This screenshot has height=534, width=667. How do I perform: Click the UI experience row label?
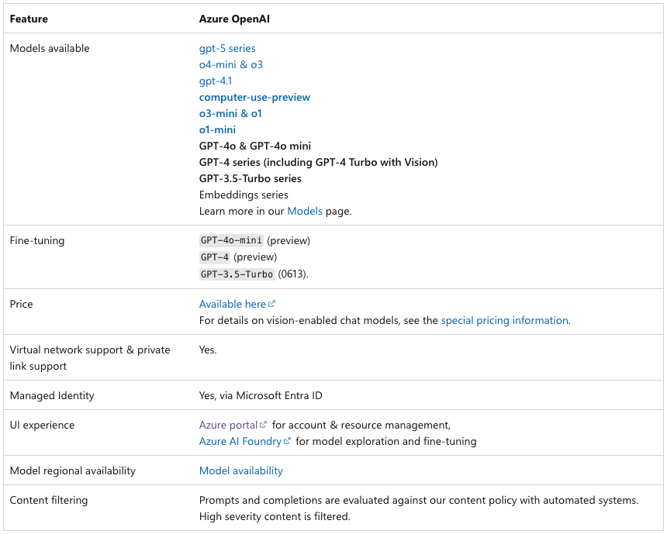click(42, 425)
